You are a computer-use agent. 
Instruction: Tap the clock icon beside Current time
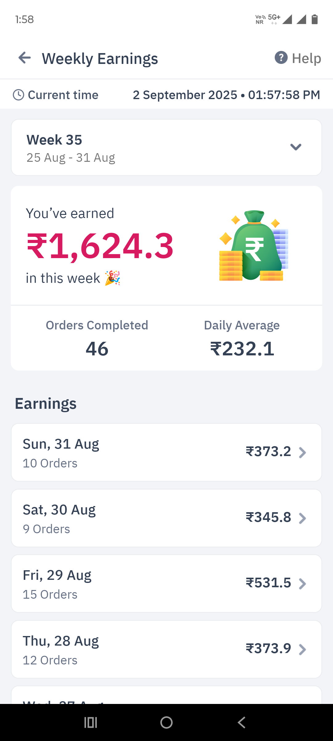tap(18, 95)
